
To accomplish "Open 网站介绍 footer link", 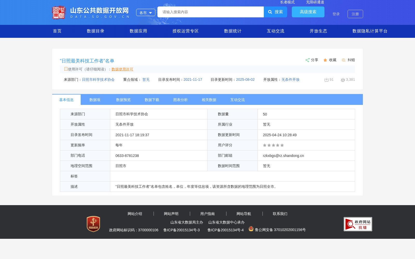I will point(135,214).
